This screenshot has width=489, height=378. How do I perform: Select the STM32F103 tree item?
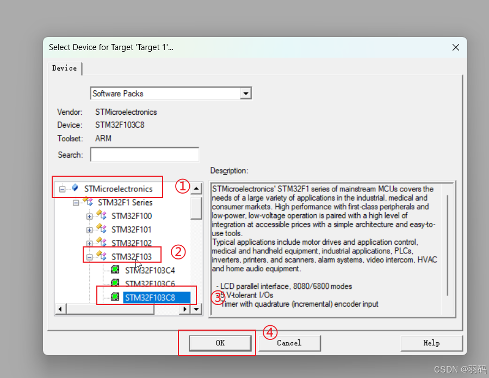132,257
